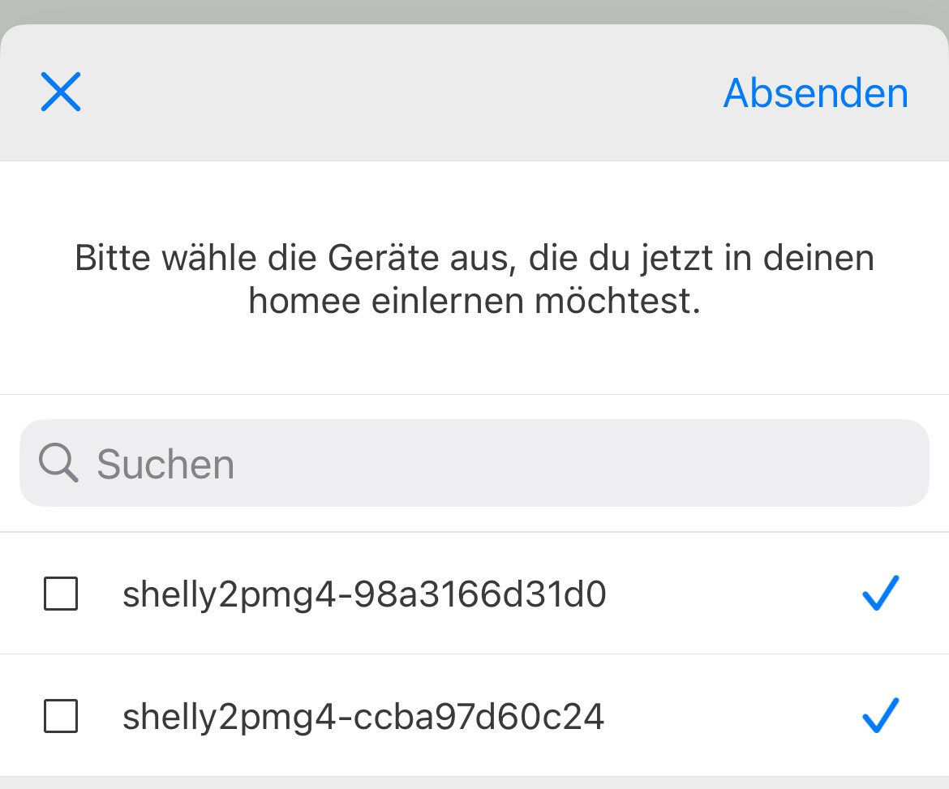The width and height of the screenshot is (949, 789).
Task: Click blue checkmark beside shelly2pmg4-ccba97d60c24
Action: (x=880, y=714)
